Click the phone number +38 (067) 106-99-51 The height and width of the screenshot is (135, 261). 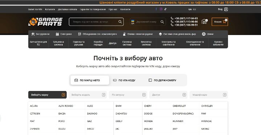[186, 25]
